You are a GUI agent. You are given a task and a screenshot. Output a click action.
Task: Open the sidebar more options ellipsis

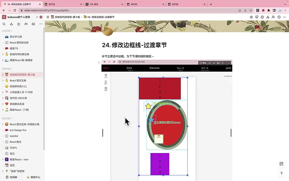point(41,24)
